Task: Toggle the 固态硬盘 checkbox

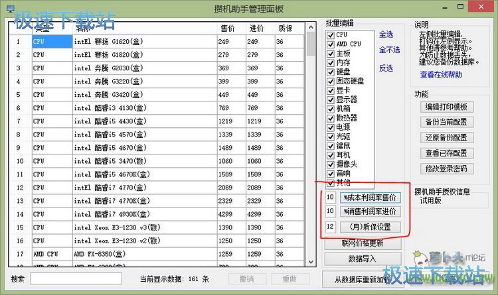Action: tap(331, 81)
